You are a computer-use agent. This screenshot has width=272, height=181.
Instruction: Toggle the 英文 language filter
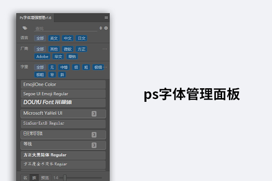point(54,38)
